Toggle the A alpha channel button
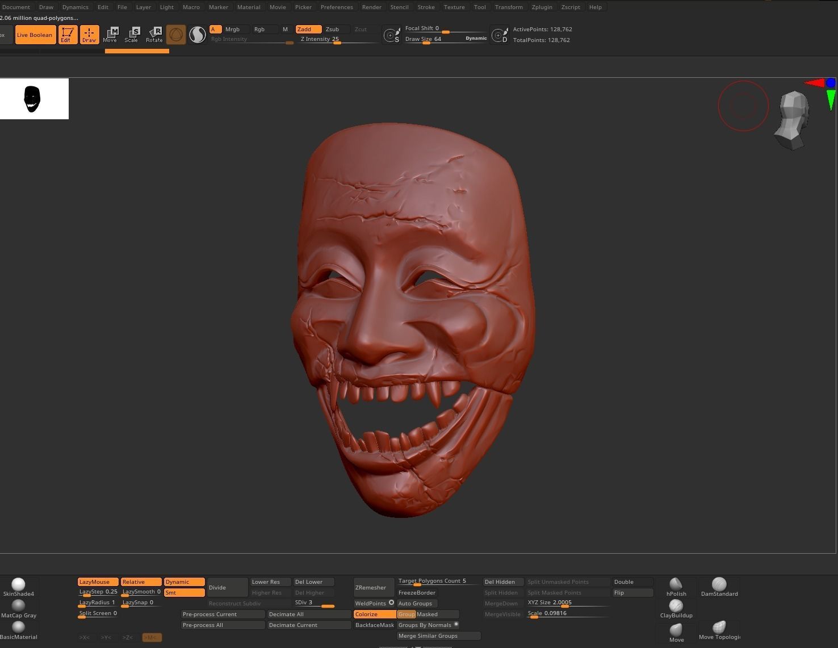838x648 pixels. [215, 29]
